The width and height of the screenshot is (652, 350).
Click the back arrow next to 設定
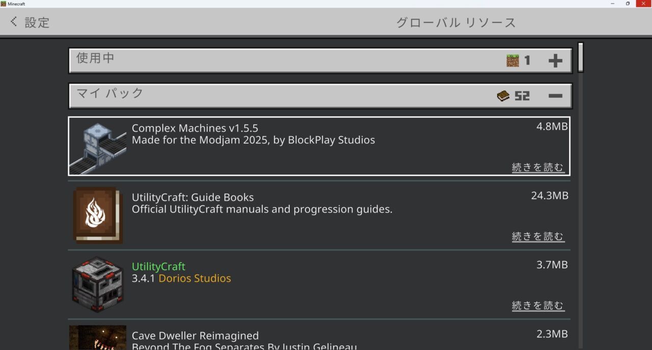point(14,22)
